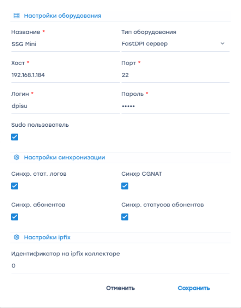This screenshot has width=241, height=308.
Task: Uncheck Синхр. статусов абонентов checkbox
Action: tap(125, 217)
